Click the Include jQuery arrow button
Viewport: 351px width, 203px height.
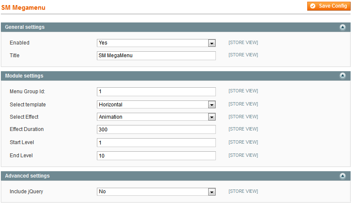(x=212, y=192)
